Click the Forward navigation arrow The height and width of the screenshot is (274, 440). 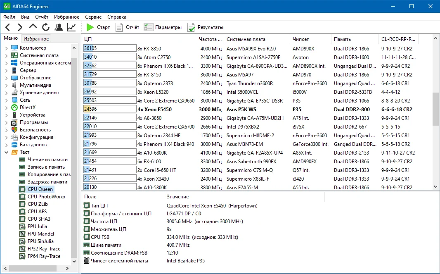point(20,27)
